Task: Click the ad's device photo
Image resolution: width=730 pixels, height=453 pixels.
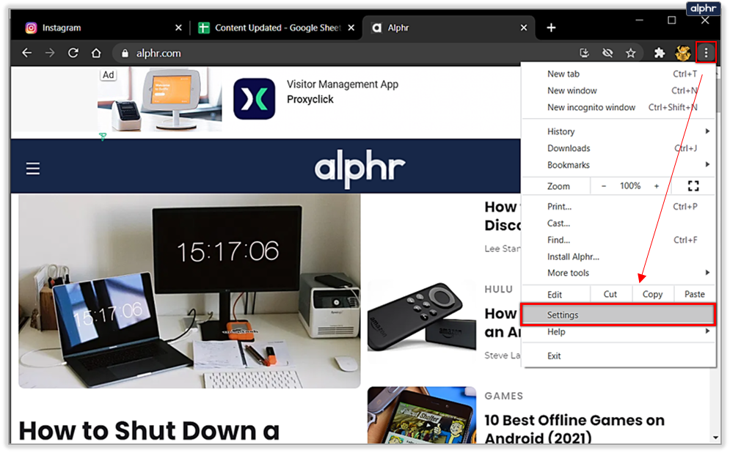Action: click(160, 100)
